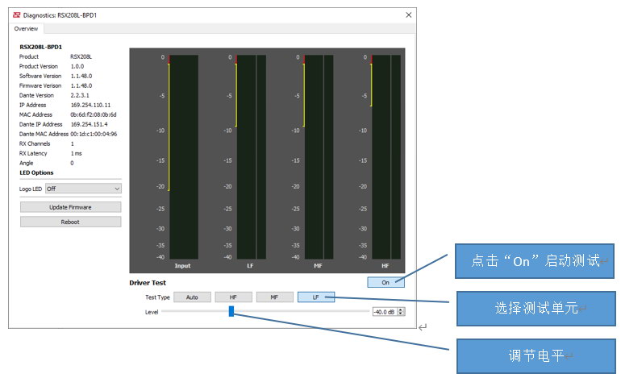This screenshot has height=378, width=621.
Task: Click the Reboot button
Action: click(70, 222)
